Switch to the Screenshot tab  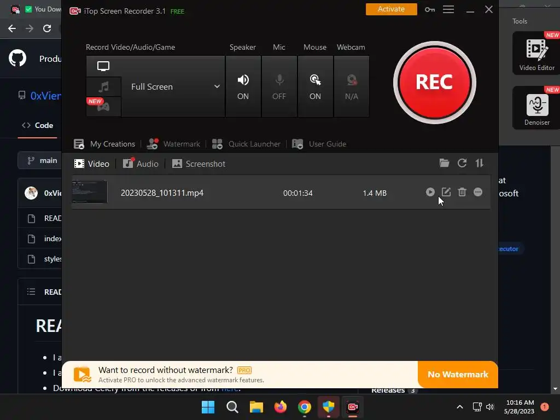click(199, 164)
